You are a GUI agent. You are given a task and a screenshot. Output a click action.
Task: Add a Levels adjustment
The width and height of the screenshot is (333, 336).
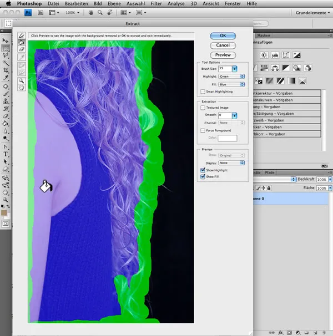click(x=275, y=55)
